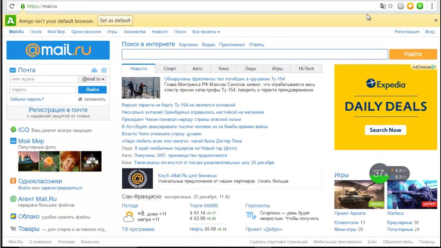Image resolution: width=441 pixels, height=248 pixels.
Task: Bookmark this page with the star icon
Action: tap(390, 6)
